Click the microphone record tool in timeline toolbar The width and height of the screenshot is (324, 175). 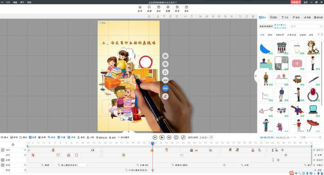[112, 137]
